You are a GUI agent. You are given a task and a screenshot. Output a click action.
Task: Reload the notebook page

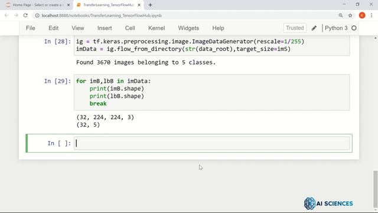[25, 15]
